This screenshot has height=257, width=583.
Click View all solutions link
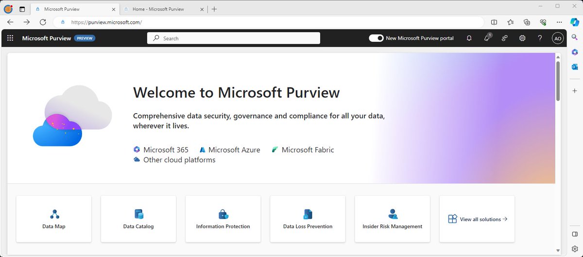click(483, 219)
